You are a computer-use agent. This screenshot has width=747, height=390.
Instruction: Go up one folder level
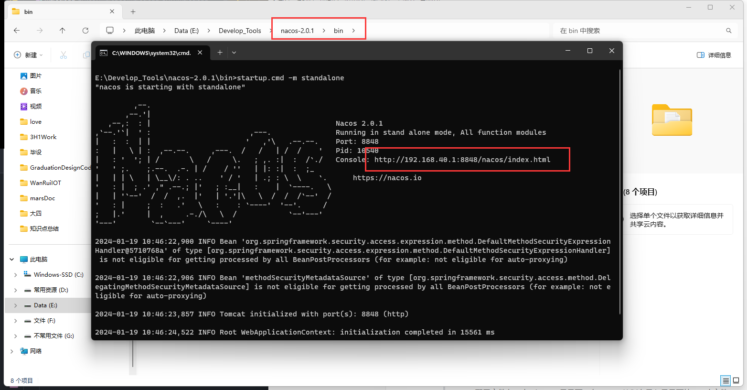point(63,31)
